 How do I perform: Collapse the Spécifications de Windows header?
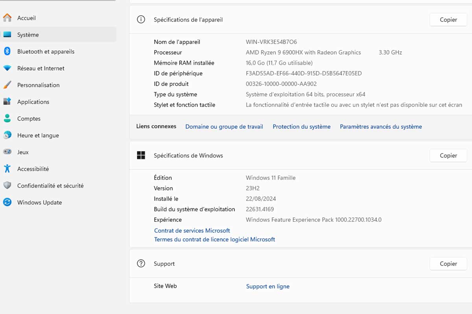301,155
